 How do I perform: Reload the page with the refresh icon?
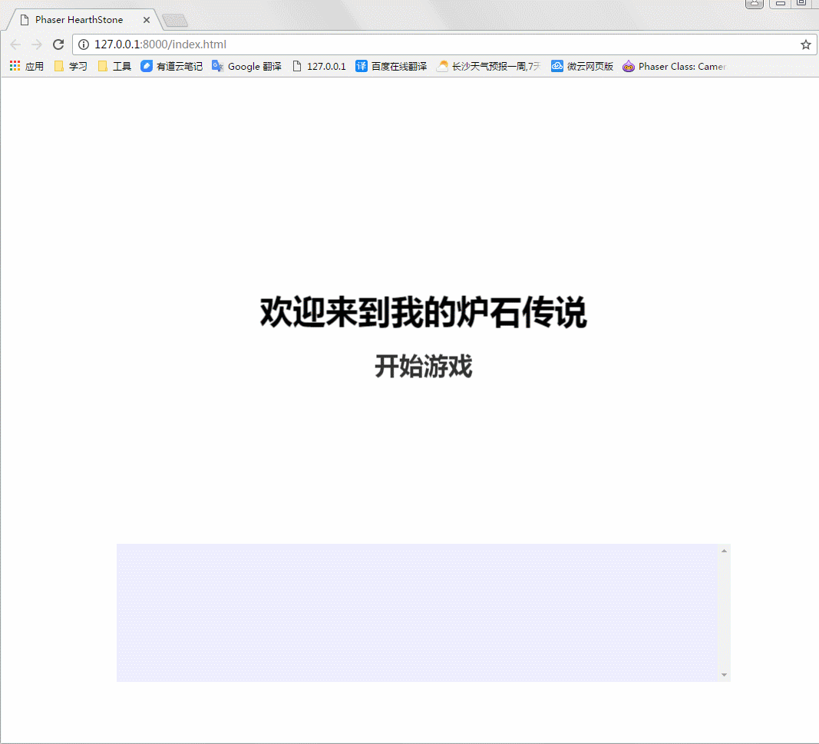click(58, 44)
